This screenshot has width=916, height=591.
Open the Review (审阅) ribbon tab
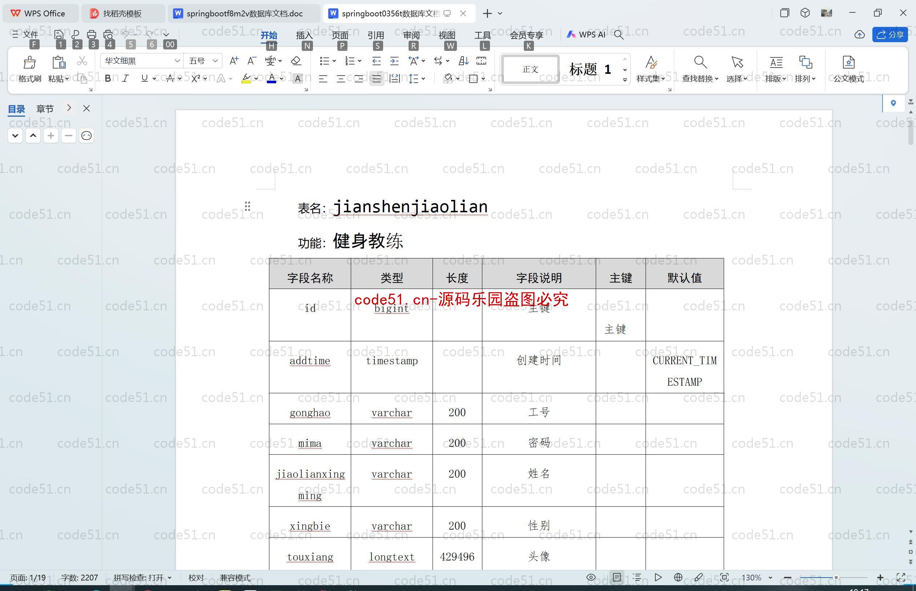(411, 35)
